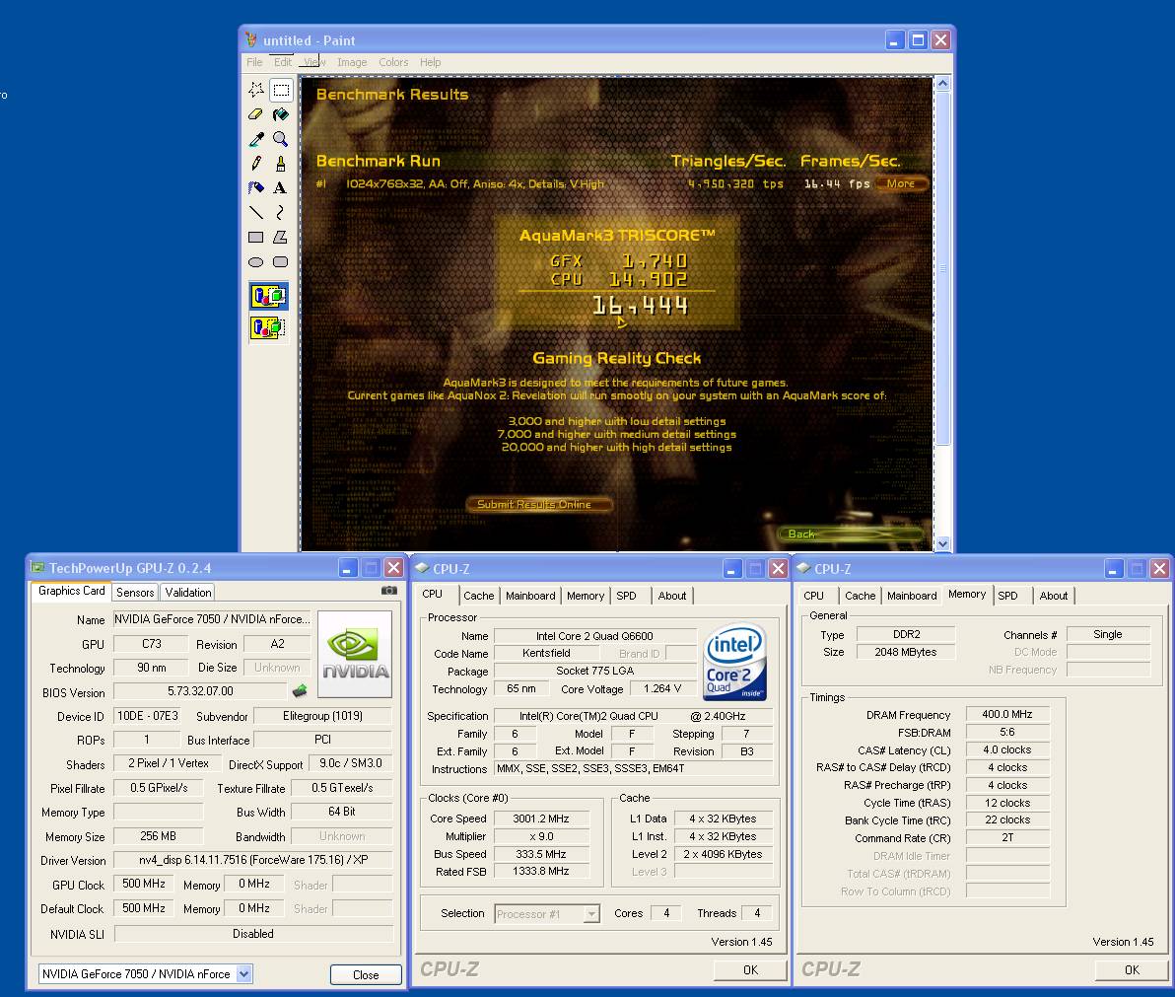Click the Paint title bar icon
The width and height of the screenshot is (1175, 997).
point(251,39)
